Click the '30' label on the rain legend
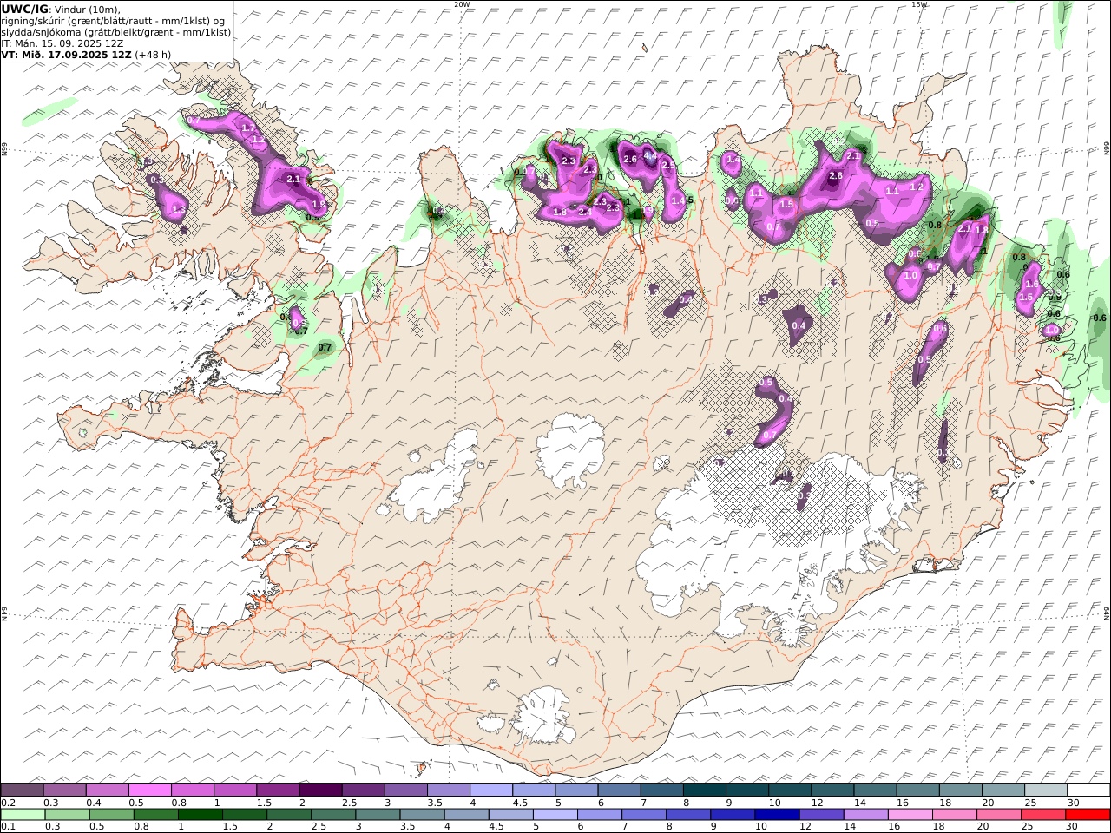The image size is (1111, 833). [1073, 827]
